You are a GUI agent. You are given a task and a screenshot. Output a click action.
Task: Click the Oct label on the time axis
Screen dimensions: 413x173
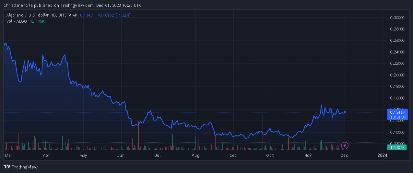[270, 156]
